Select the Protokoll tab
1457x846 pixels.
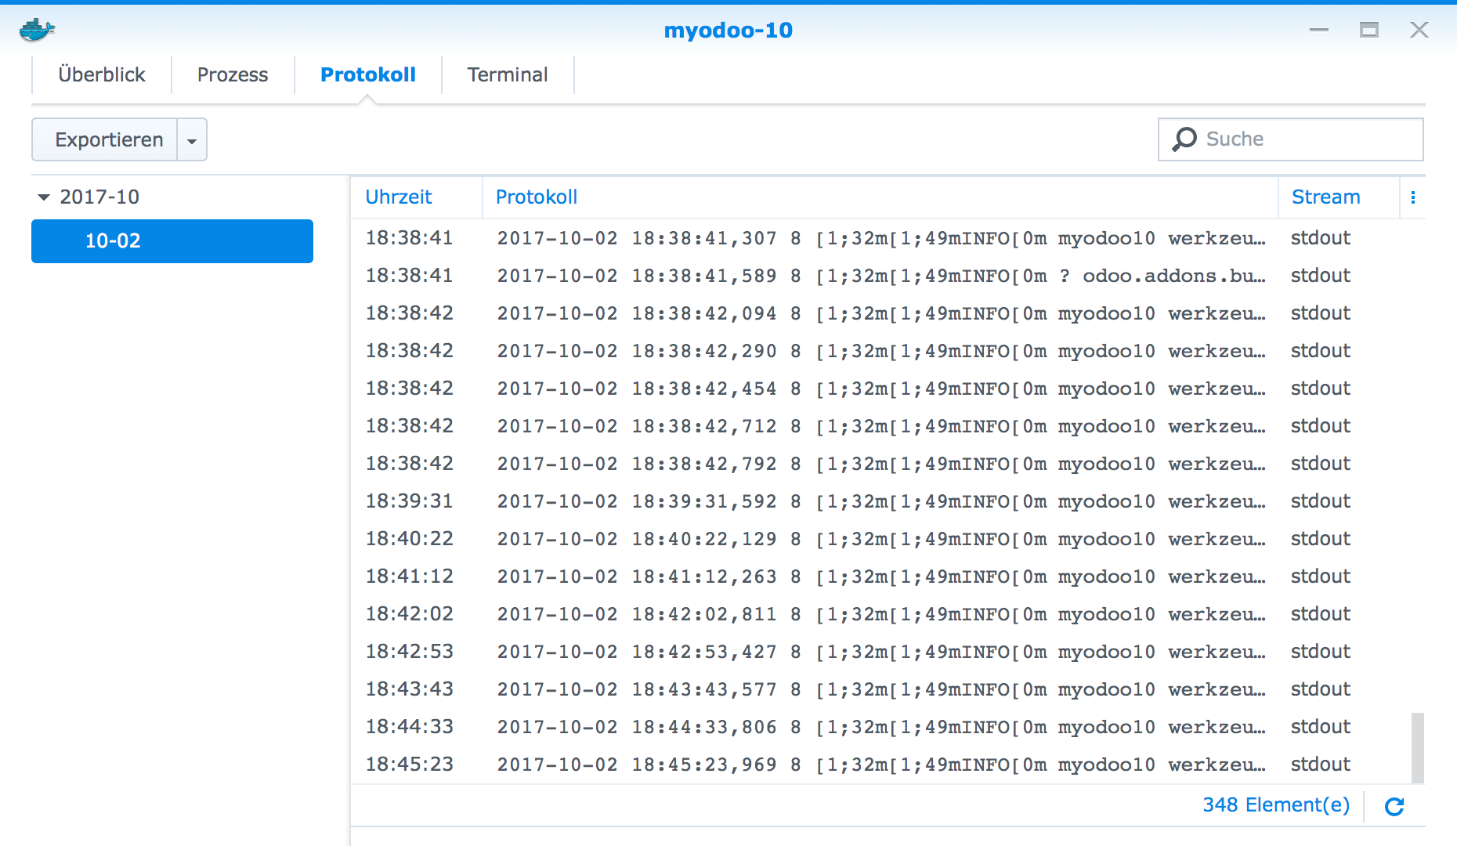[367, 74]
